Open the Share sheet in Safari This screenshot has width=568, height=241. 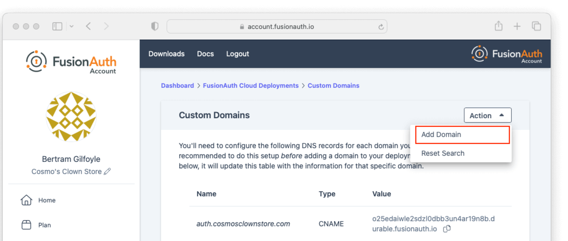(498, 26)
